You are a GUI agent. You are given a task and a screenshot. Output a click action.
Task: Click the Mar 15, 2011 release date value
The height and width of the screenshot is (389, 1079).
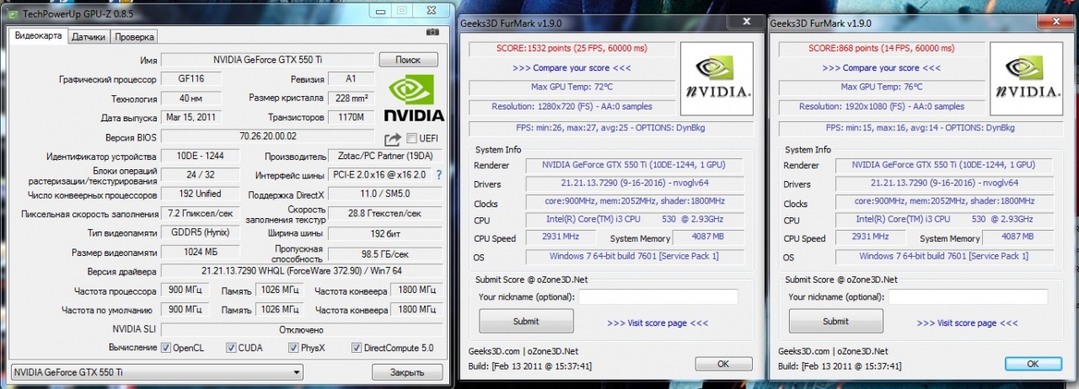click(x=191, y=118)
